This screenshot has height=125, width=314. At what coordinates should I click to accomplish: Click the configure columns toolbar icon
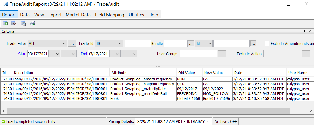point(23,23)
